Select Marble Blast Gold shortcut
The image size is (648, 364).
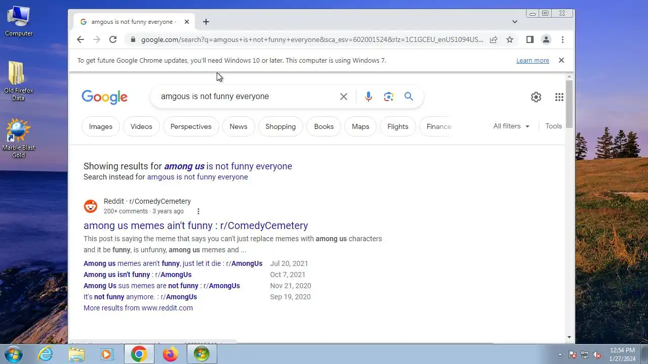[x=19, y=139]
